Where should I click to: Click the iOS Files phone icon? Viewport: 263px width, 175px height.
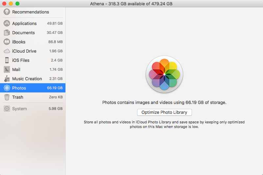pos(7,60)
